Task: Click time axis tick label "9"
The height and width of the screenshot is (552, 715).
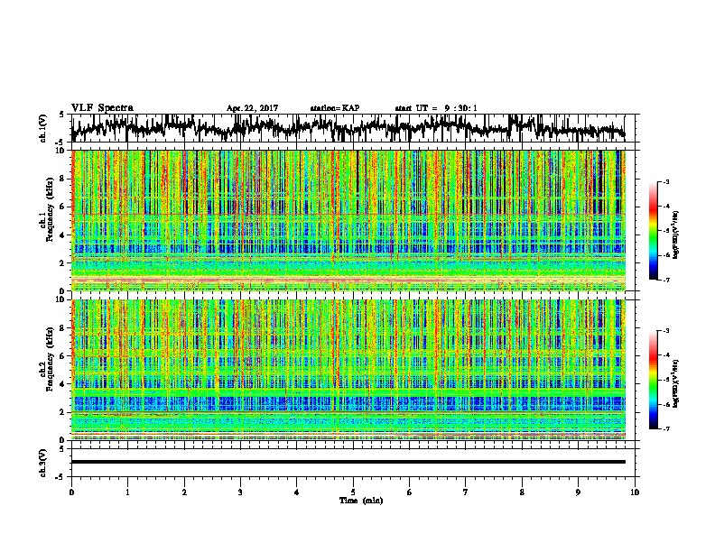Action: pyautogui.click(x=578, y=492)
